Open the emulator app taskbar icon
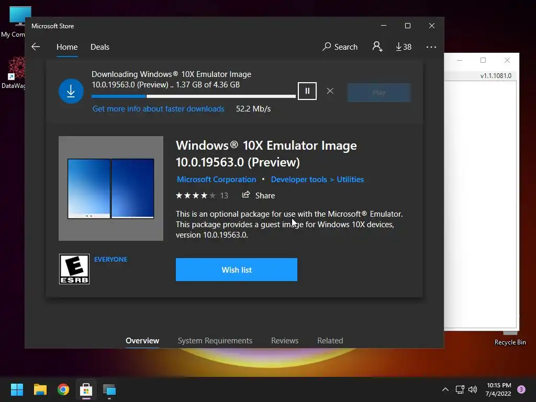The image size is (536, 402). coord(109,389)
